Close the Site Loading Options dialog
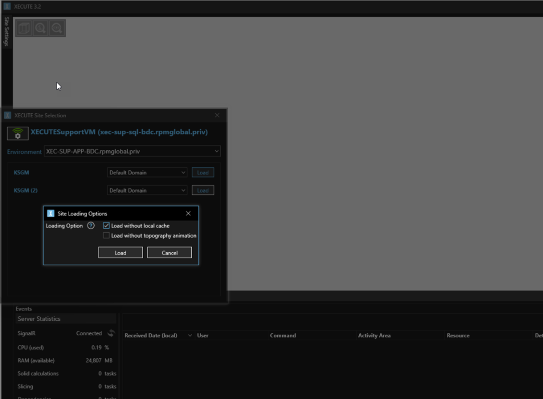This screenshot has height=399, width=543. click(x=188, y=214)
